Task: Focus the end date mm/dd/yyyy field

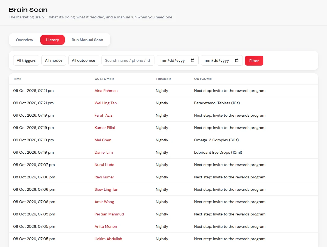Action: [222, 60]
